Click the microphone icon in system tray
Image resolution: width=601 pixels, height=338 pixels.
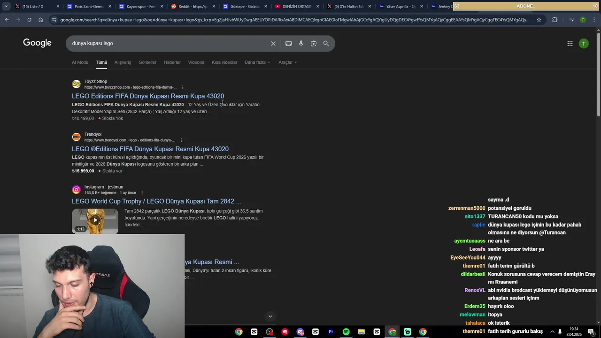(560, 332)
